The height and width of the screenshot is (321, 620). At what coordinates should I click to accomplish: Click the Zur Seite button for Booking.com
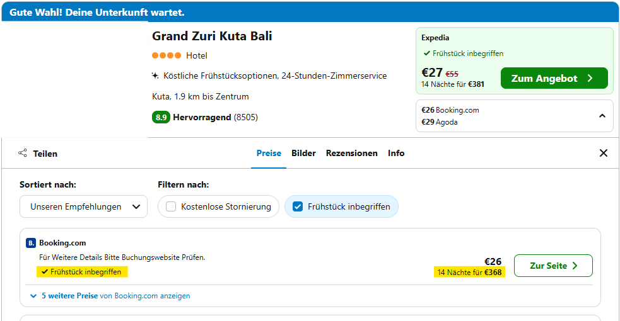[553, 266]
